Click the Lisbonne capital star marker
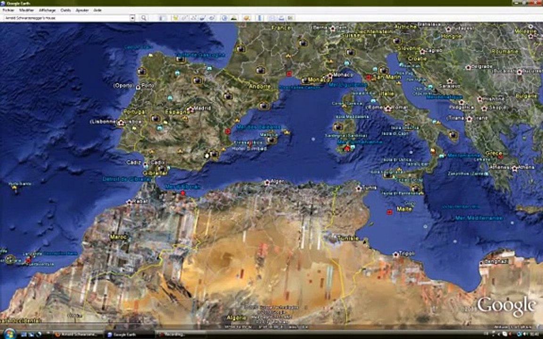Viewport: 543px width, 339px height. (x=121, y=122)
